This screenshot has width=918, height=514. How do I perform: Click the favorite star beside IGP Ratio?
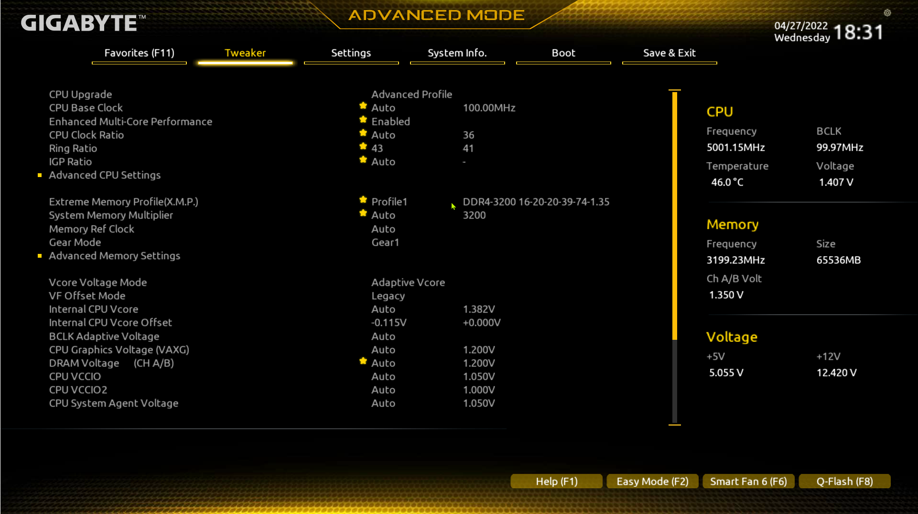tap(363, 159)
